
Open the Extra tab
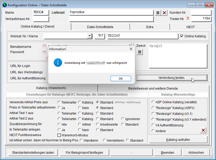point(150,27)
